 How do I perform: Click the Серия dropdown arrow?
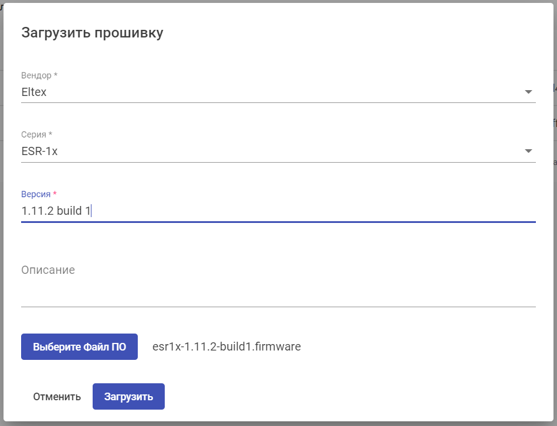(528, 151)
